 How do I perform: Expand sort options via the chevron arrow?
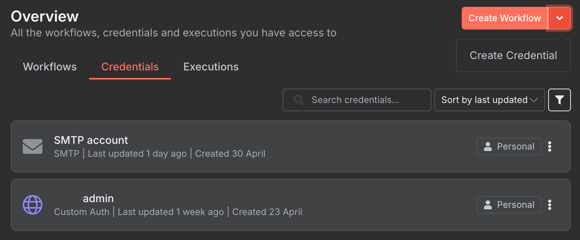click(x=534, y=100)
